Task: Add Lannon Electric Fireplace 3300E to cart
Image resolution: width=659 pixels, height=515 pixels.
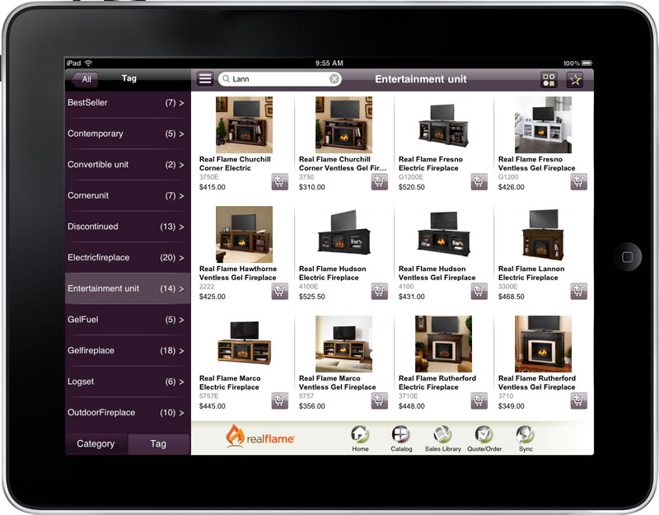Action: click(x=578, y=291)
